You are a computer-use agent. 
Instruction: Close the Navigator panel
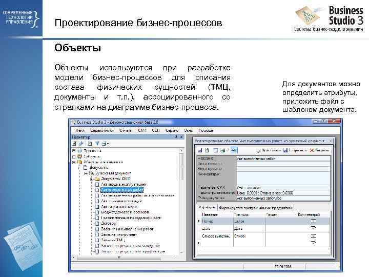pos(181,137)
